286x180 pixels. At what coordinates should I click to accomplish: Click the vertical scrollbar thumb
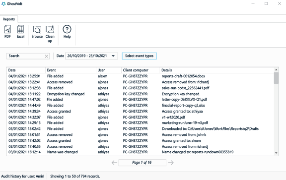point(276,78)
